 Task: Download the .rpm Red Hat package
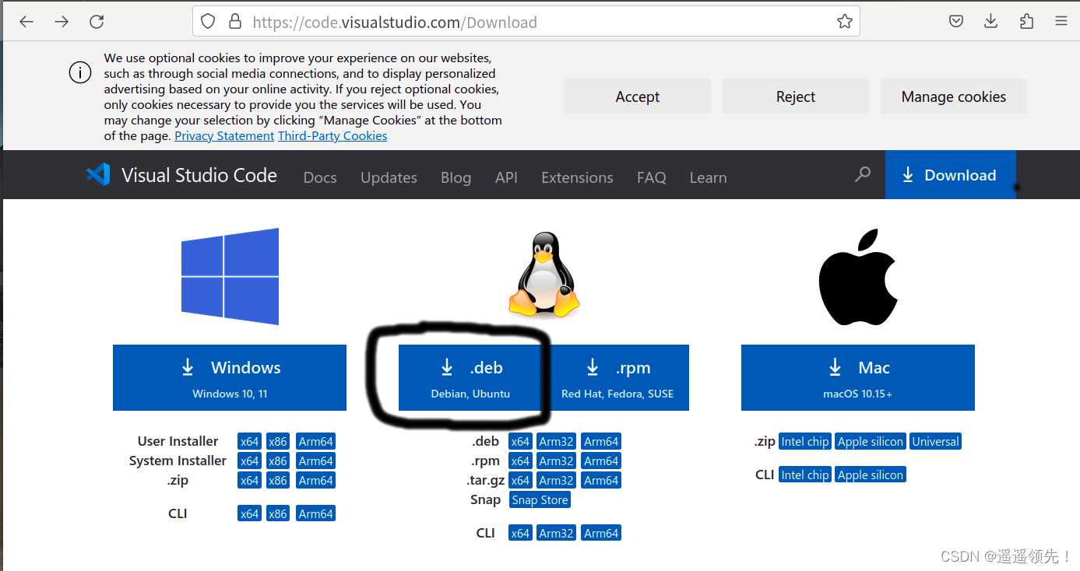click(617, 377)
